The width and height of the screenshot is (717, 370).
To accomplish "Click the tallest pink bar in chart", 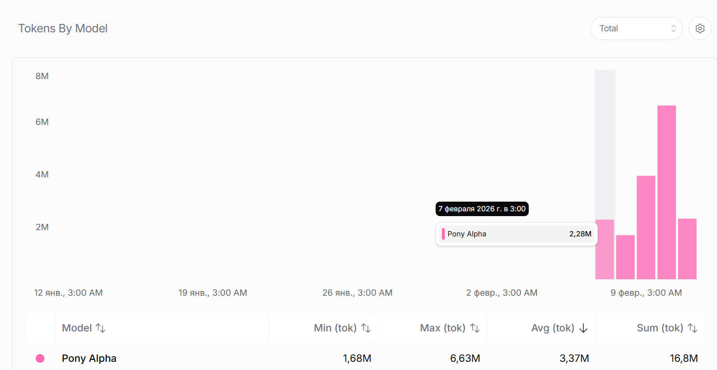I will point(666,192).
